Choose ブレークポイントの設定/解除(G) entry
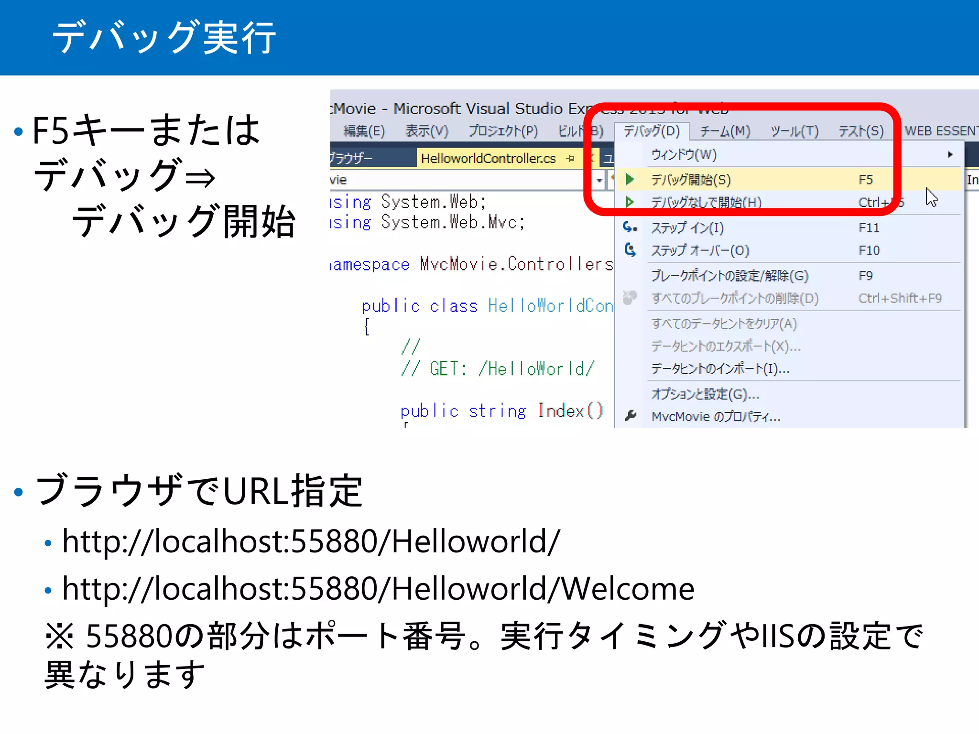 789,276
